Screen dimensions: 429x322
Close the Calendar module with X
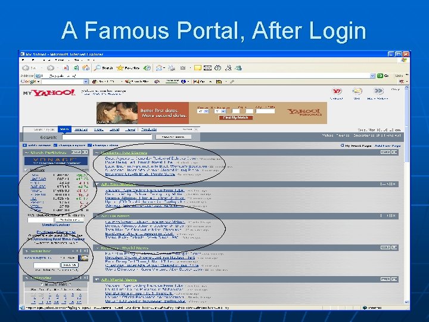(x=85, y=278)
